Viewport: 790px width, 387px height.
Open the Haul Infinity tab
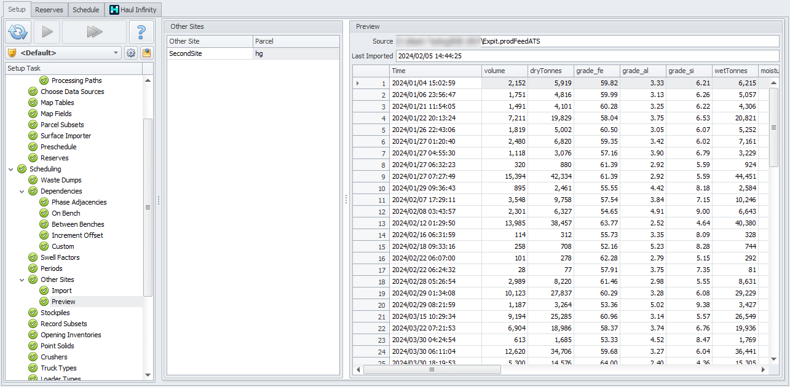tap(133, 10)
